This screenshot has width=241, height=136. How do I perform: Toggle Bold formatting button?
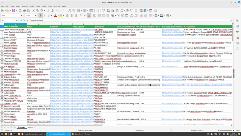pos(40,16)
